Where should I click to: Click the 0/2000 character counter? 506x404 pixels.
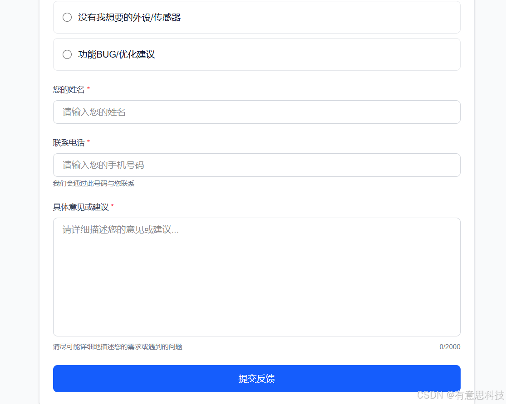point(450,346)
